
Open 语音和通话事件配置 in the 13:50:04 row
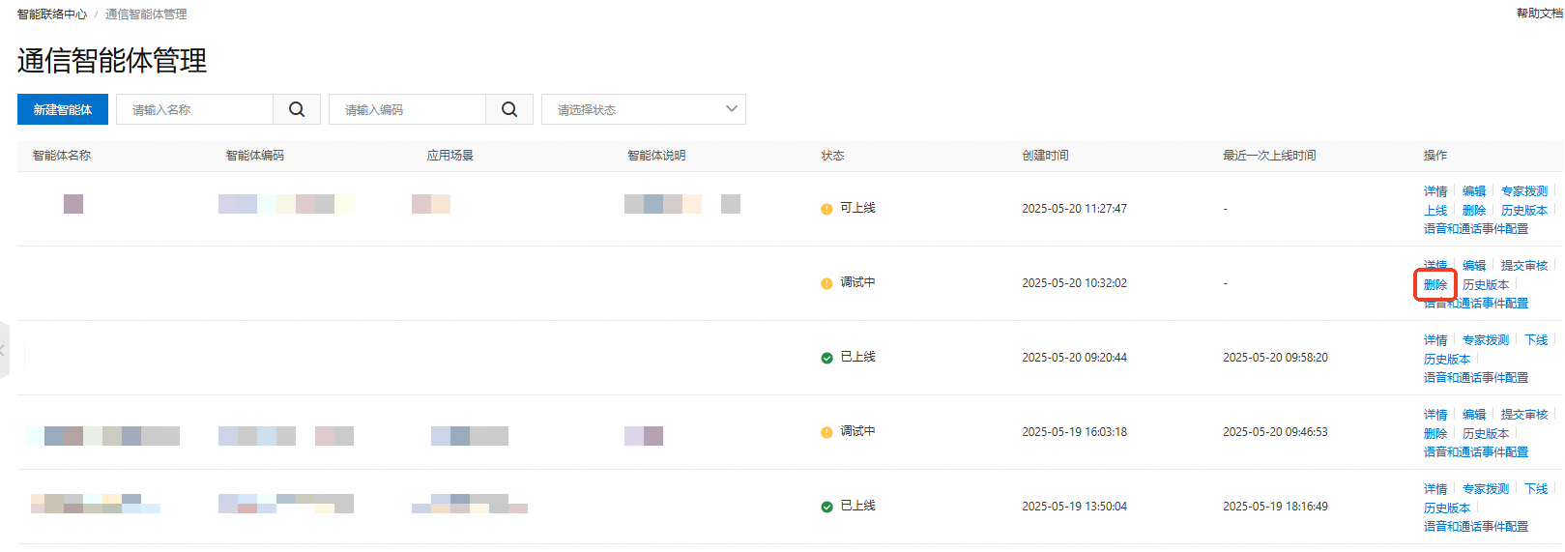pos(1476,527)
